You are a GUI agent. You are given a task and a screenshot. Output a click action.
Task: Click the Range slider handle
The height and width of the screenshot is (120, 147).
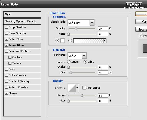point(82,95)
